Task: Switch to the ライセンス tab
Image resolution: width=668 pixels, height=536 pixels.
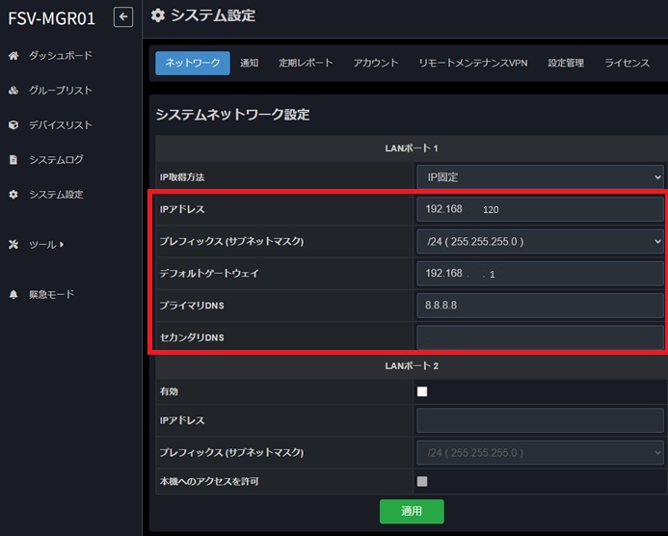Action: (x=628, y=63)
